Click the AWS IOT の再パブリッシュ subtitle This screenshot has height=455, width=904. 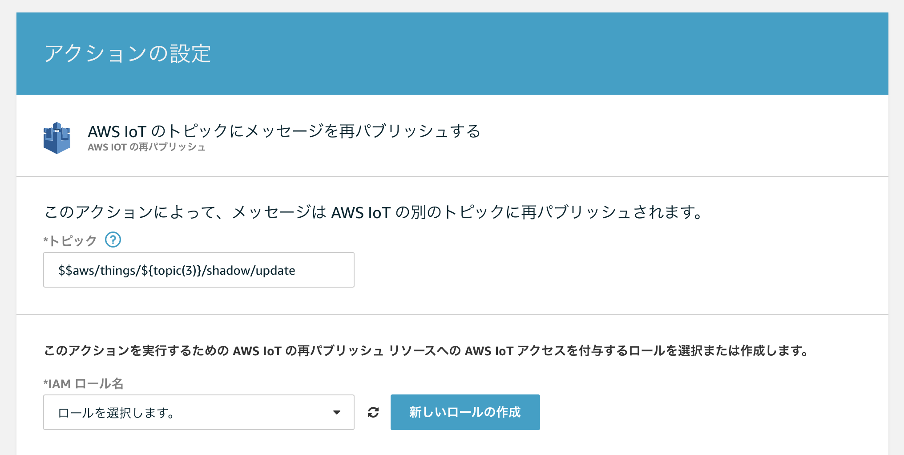pyautogui.click(x=146, y=147)
